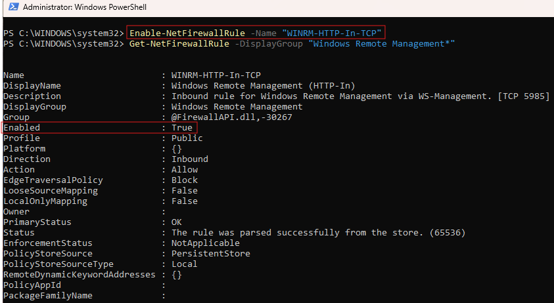The width and height of the screenshot is (554, 303).
Task: Click the Action value Allow
Action: [x=185, y=170]
